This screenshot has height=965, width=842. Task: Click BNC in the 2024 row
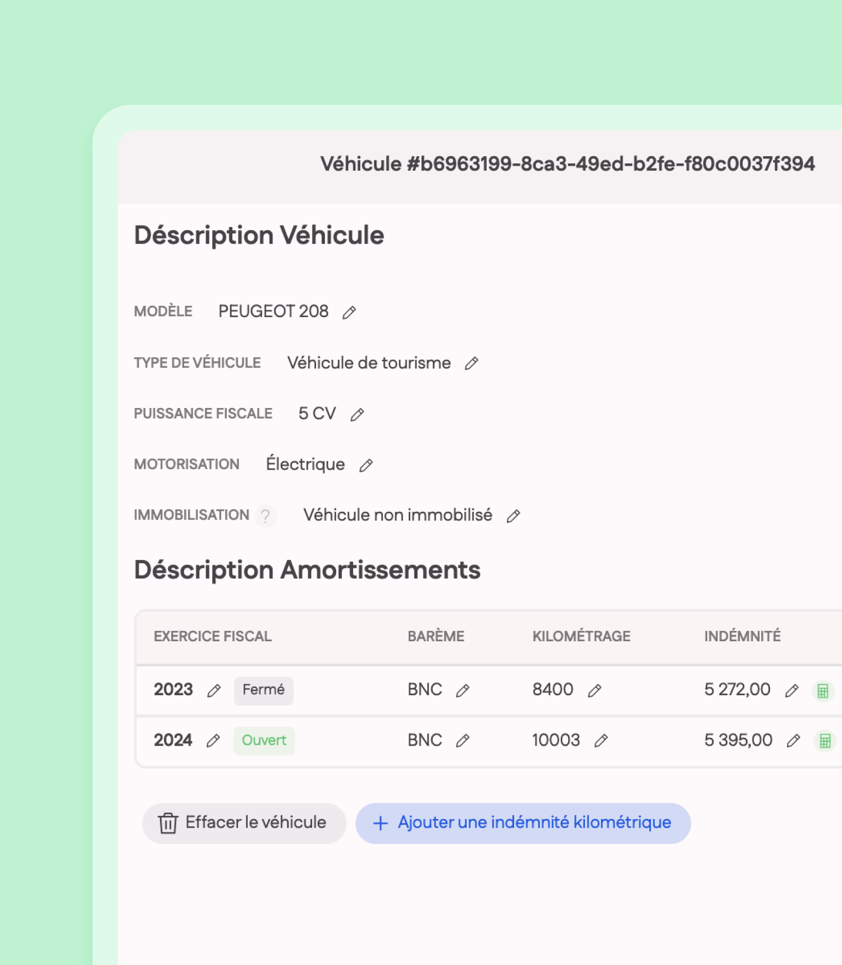(425, 740)
